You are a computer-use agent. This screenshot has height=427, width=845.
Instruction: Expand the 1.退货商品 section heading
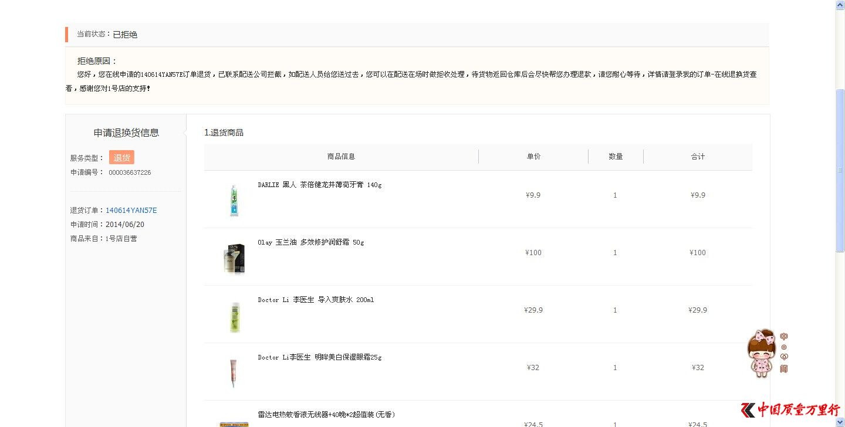click(x=225, y=132)
